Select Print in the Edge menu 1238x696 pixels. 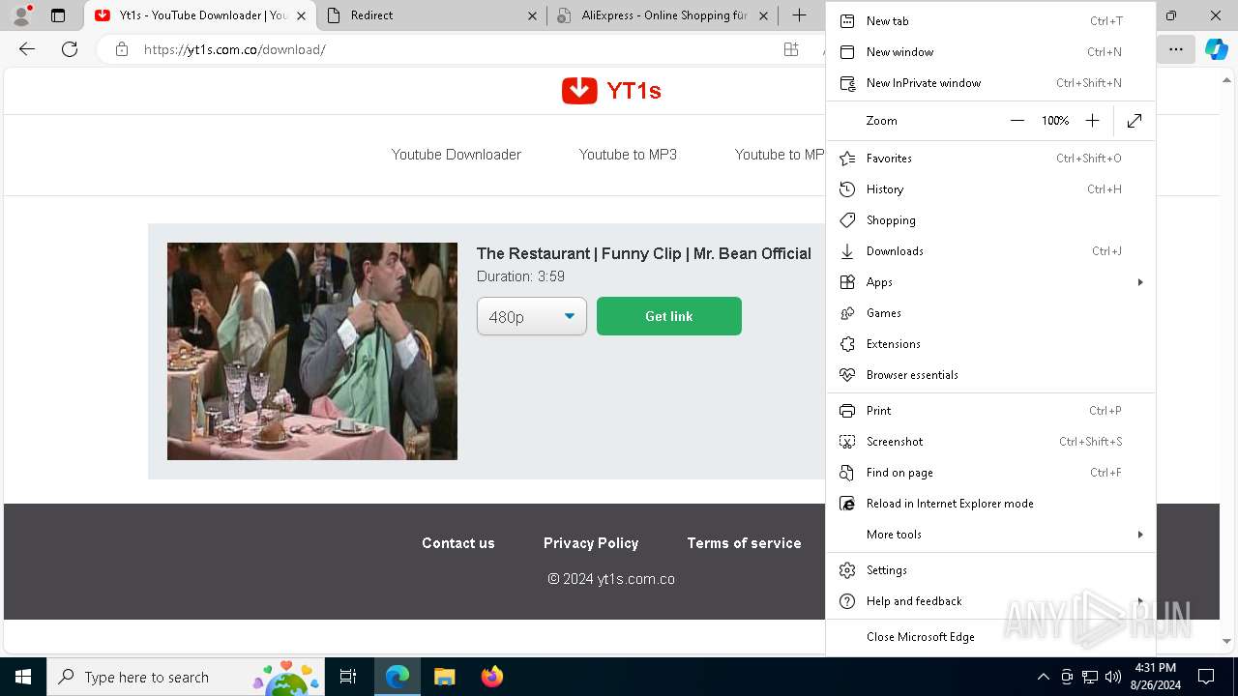tap(990, 411)
